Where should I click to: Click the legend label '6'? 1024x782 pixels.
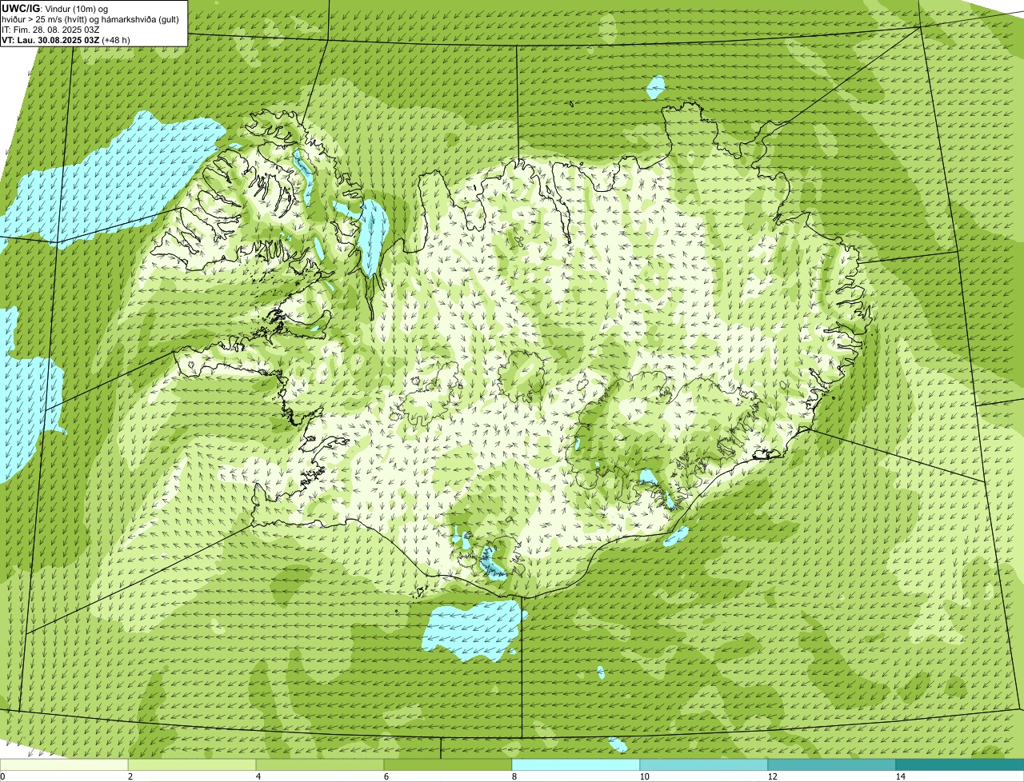pyautogui.click(x=386, y=776)
